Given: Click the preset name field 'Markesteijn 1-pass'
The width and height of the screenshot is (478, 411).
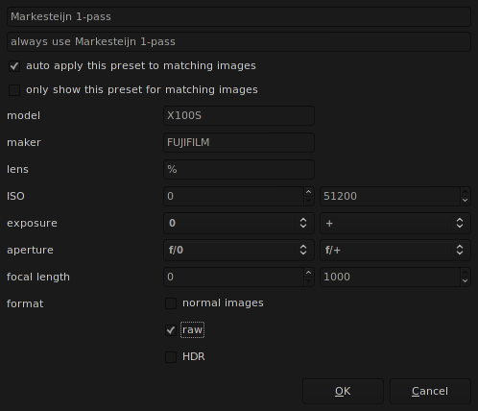Looking at the screenshot, I should click(x=239, y=16).
